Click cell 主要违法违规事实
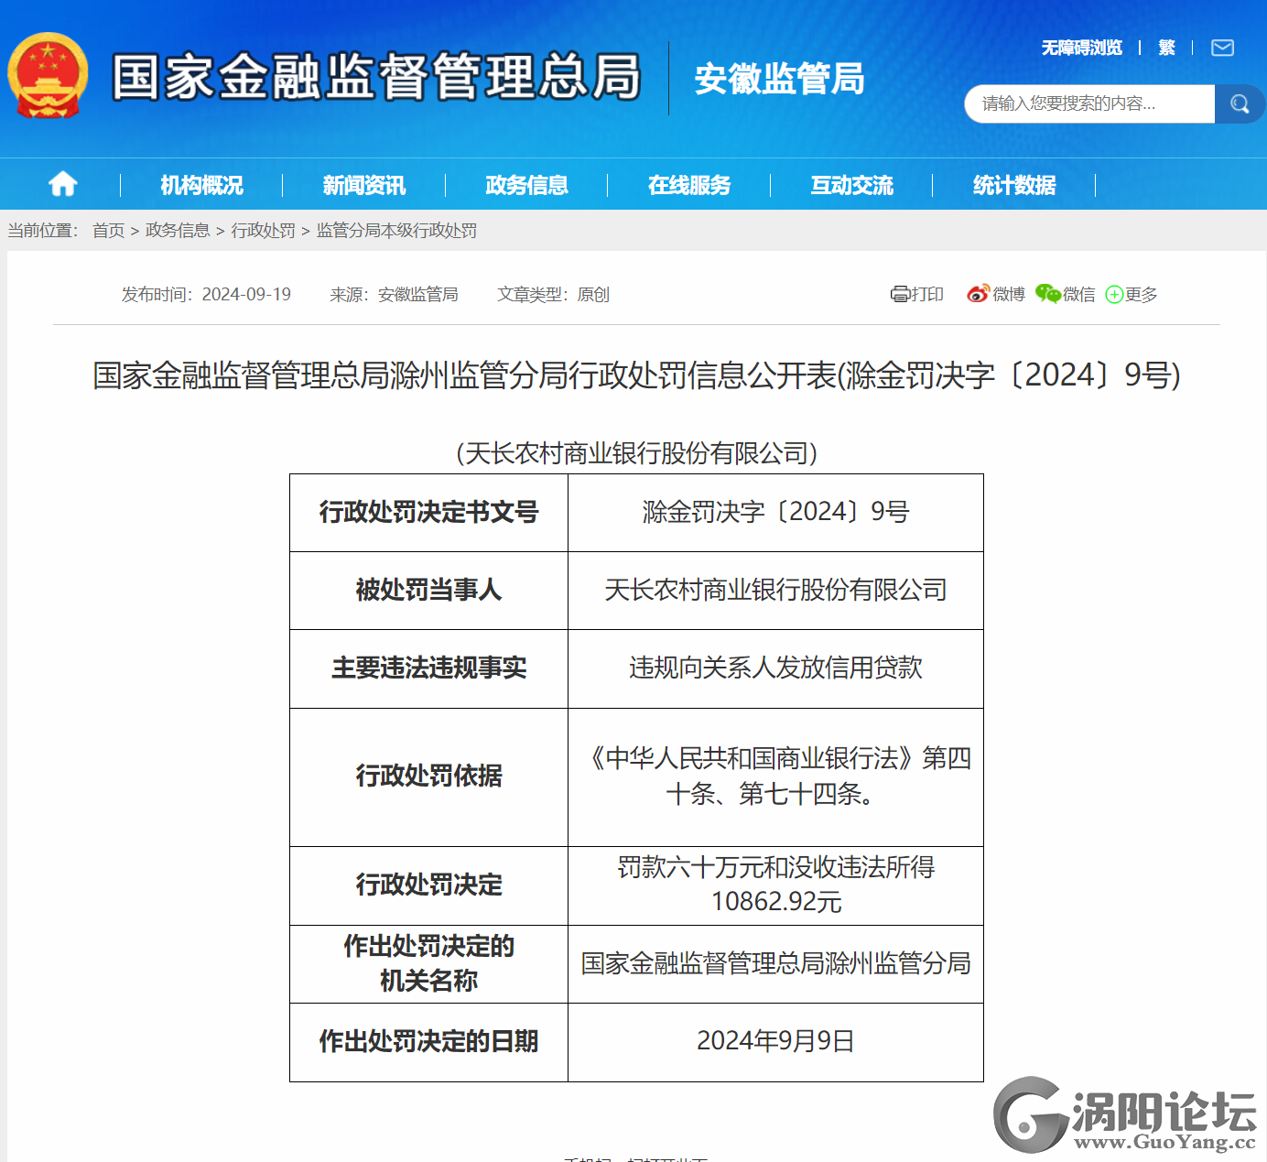 pos(428,668)
